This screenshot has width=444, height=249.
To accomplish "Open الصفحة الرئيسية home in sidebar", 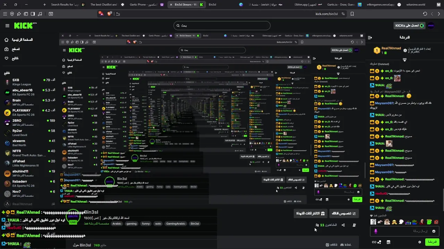I will 18,40.
